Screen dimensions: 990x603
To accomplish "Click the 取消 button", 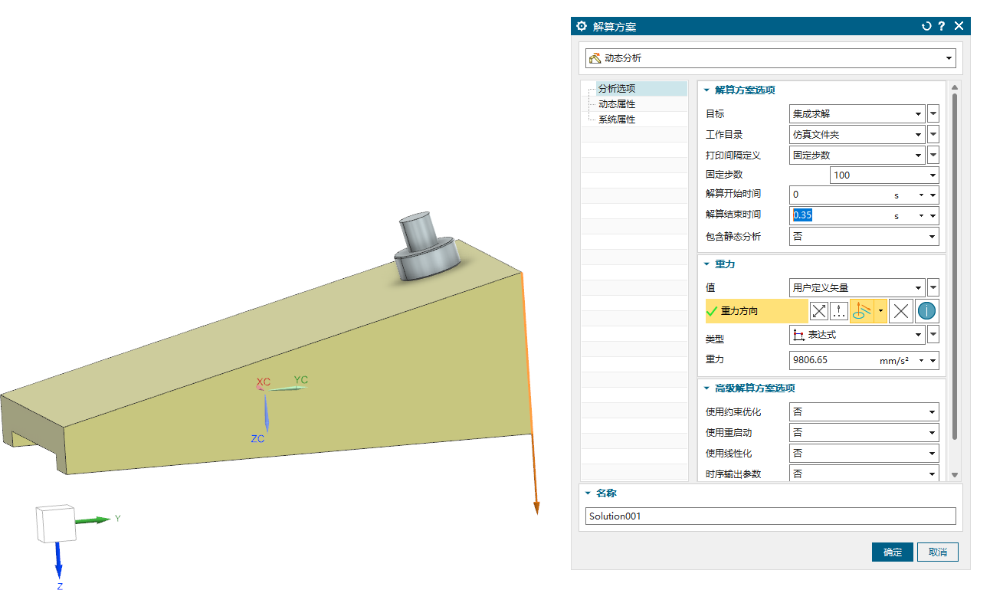I will click(x=938, y=552).
